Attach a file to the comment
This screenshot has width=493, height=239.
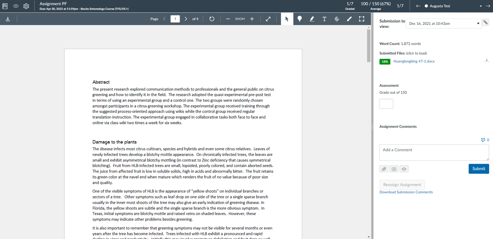click(x=384, y=169)
